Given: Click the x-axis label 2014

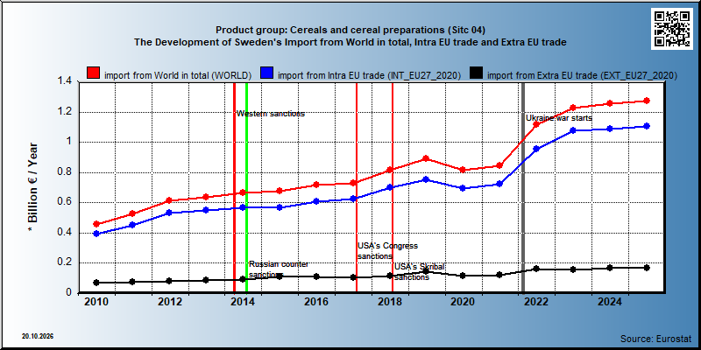Looking at the screenshot, I should point(243,302).
